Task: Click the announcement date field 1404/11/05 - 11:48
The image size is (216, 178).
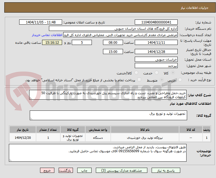Action: click(x=41, y=22)
